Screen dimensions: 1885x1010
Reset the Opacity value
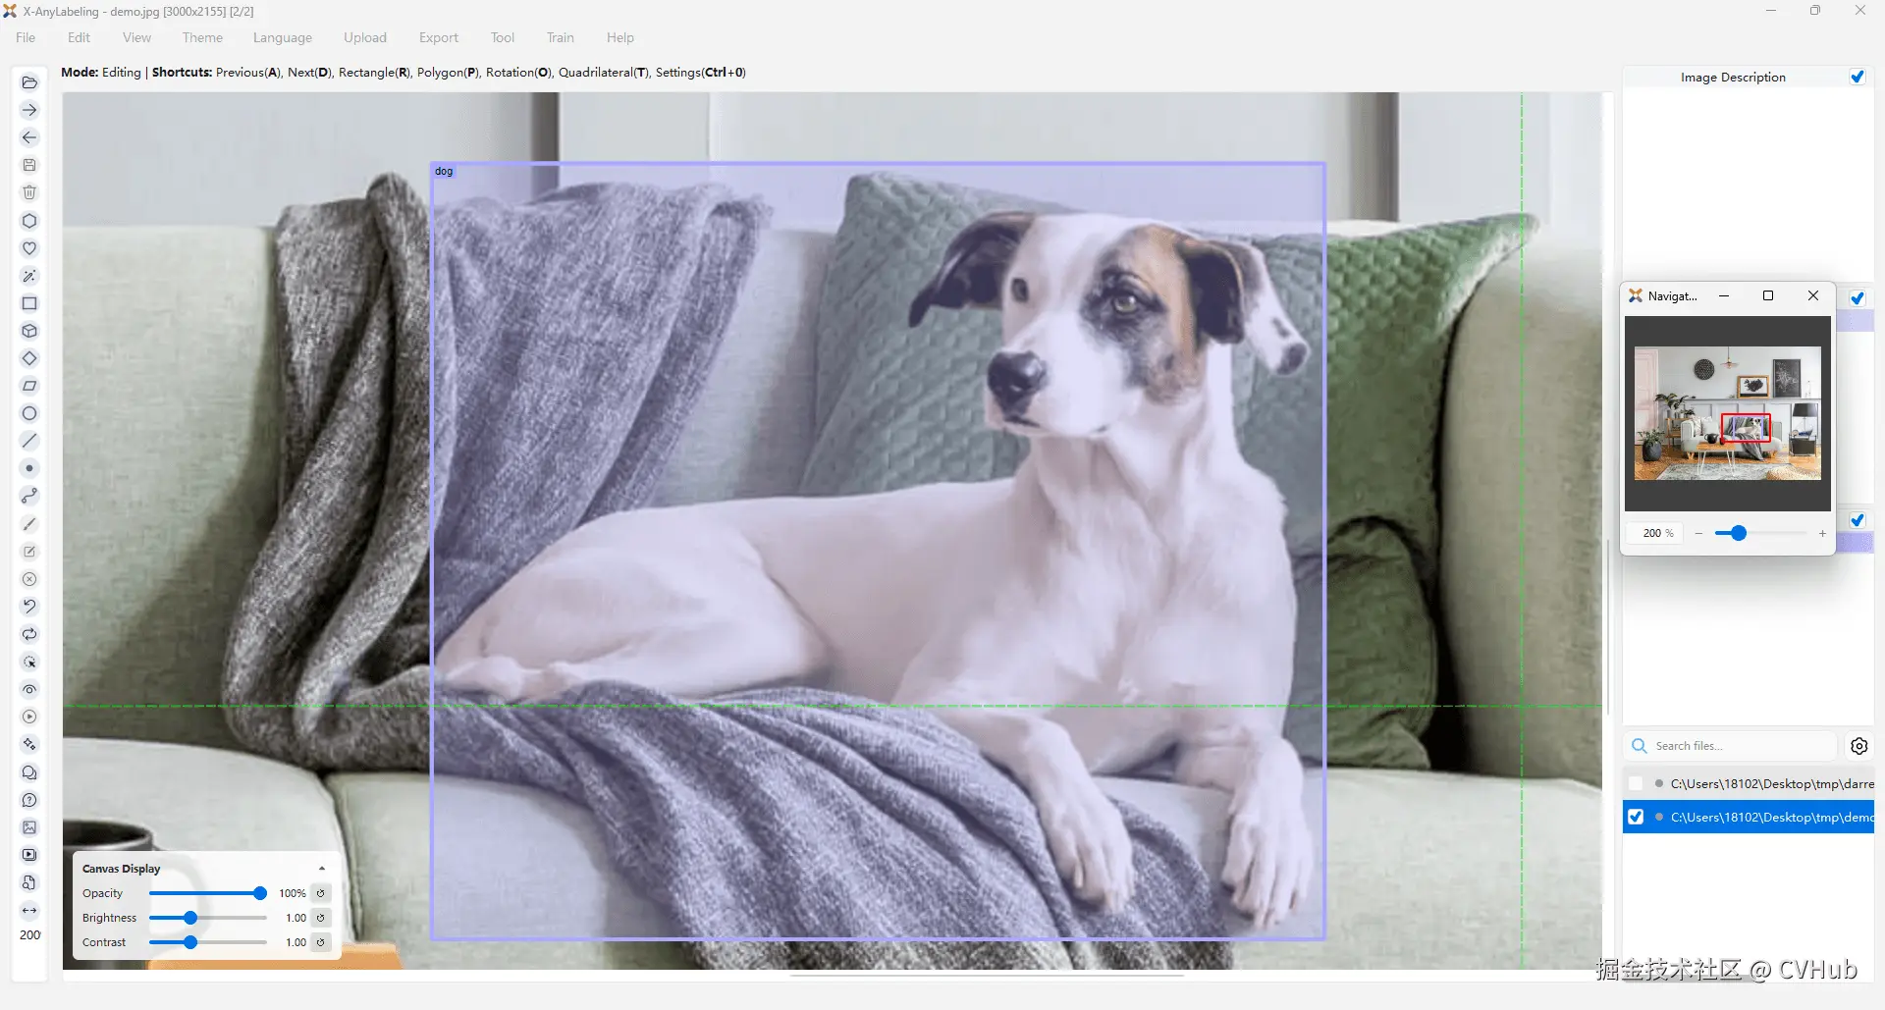pos(321,893)
